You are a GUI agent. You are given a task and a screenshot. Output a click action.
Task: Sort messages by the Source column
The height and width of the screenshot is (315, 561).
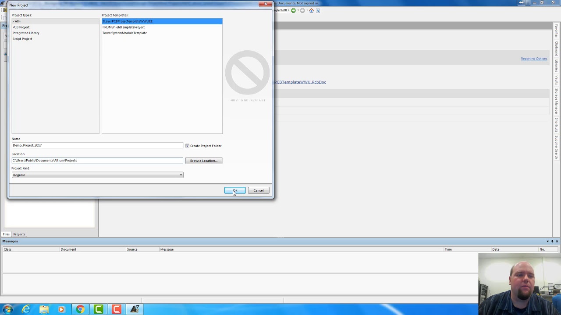click(x=142, y=249)
